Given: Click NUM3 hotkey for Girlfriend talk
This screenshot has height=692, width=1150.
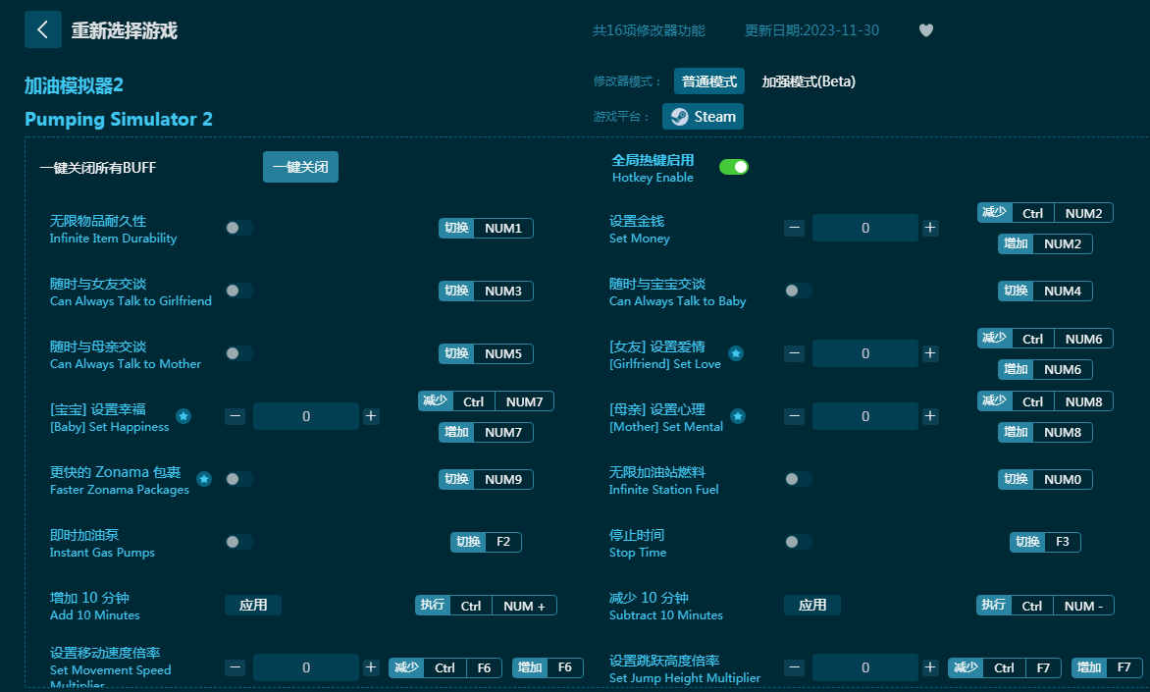Looking at the screenshot, I should coord(487,291).
